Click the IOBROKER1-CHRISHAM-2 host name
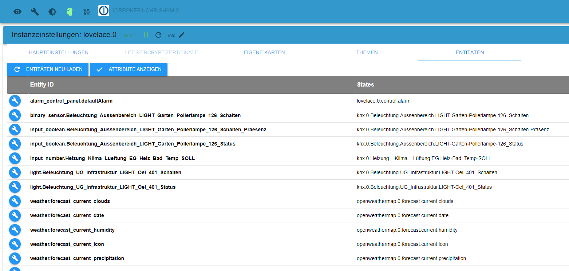The image size is (569, 271). coord(146,11)
